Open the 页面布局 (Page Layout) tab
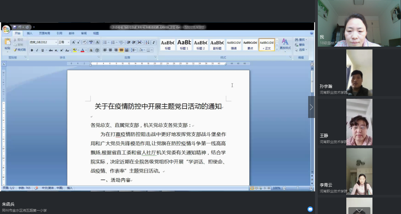Screen dimensions: 401x214 [x=44, y=33]
